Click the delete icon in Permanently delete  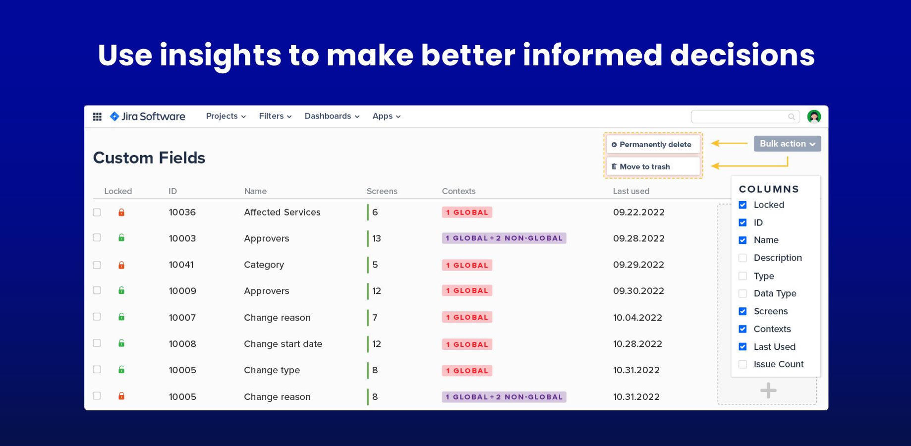(x=614, y=145)
